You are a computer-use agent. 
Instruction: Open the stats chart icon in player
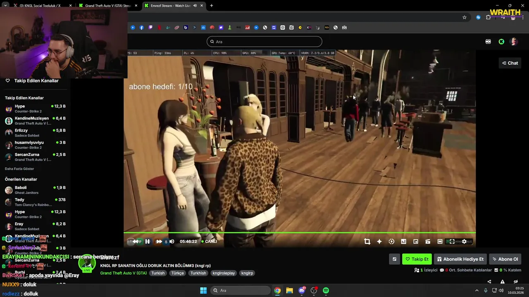pyautogui.click(x=403, y=242)
